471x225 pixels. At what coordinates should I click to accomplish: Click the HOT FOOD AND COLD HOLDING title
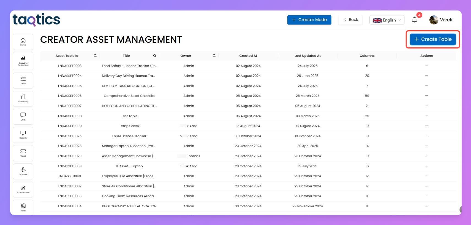click(129, 106)
